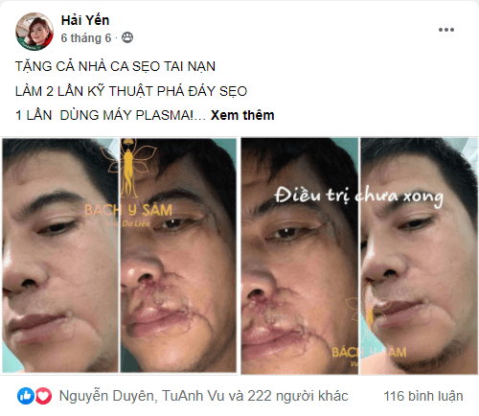Viewport: 479px width, 416px height.
Task: Click the golden ginseng flower logo in the first photo
Action: coord(129,169)
